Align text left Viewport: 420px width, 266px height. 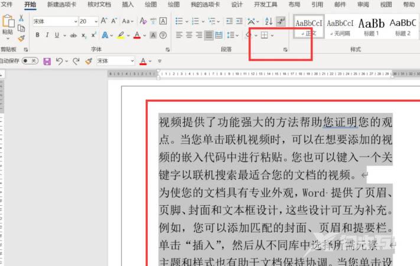point(179,35)
